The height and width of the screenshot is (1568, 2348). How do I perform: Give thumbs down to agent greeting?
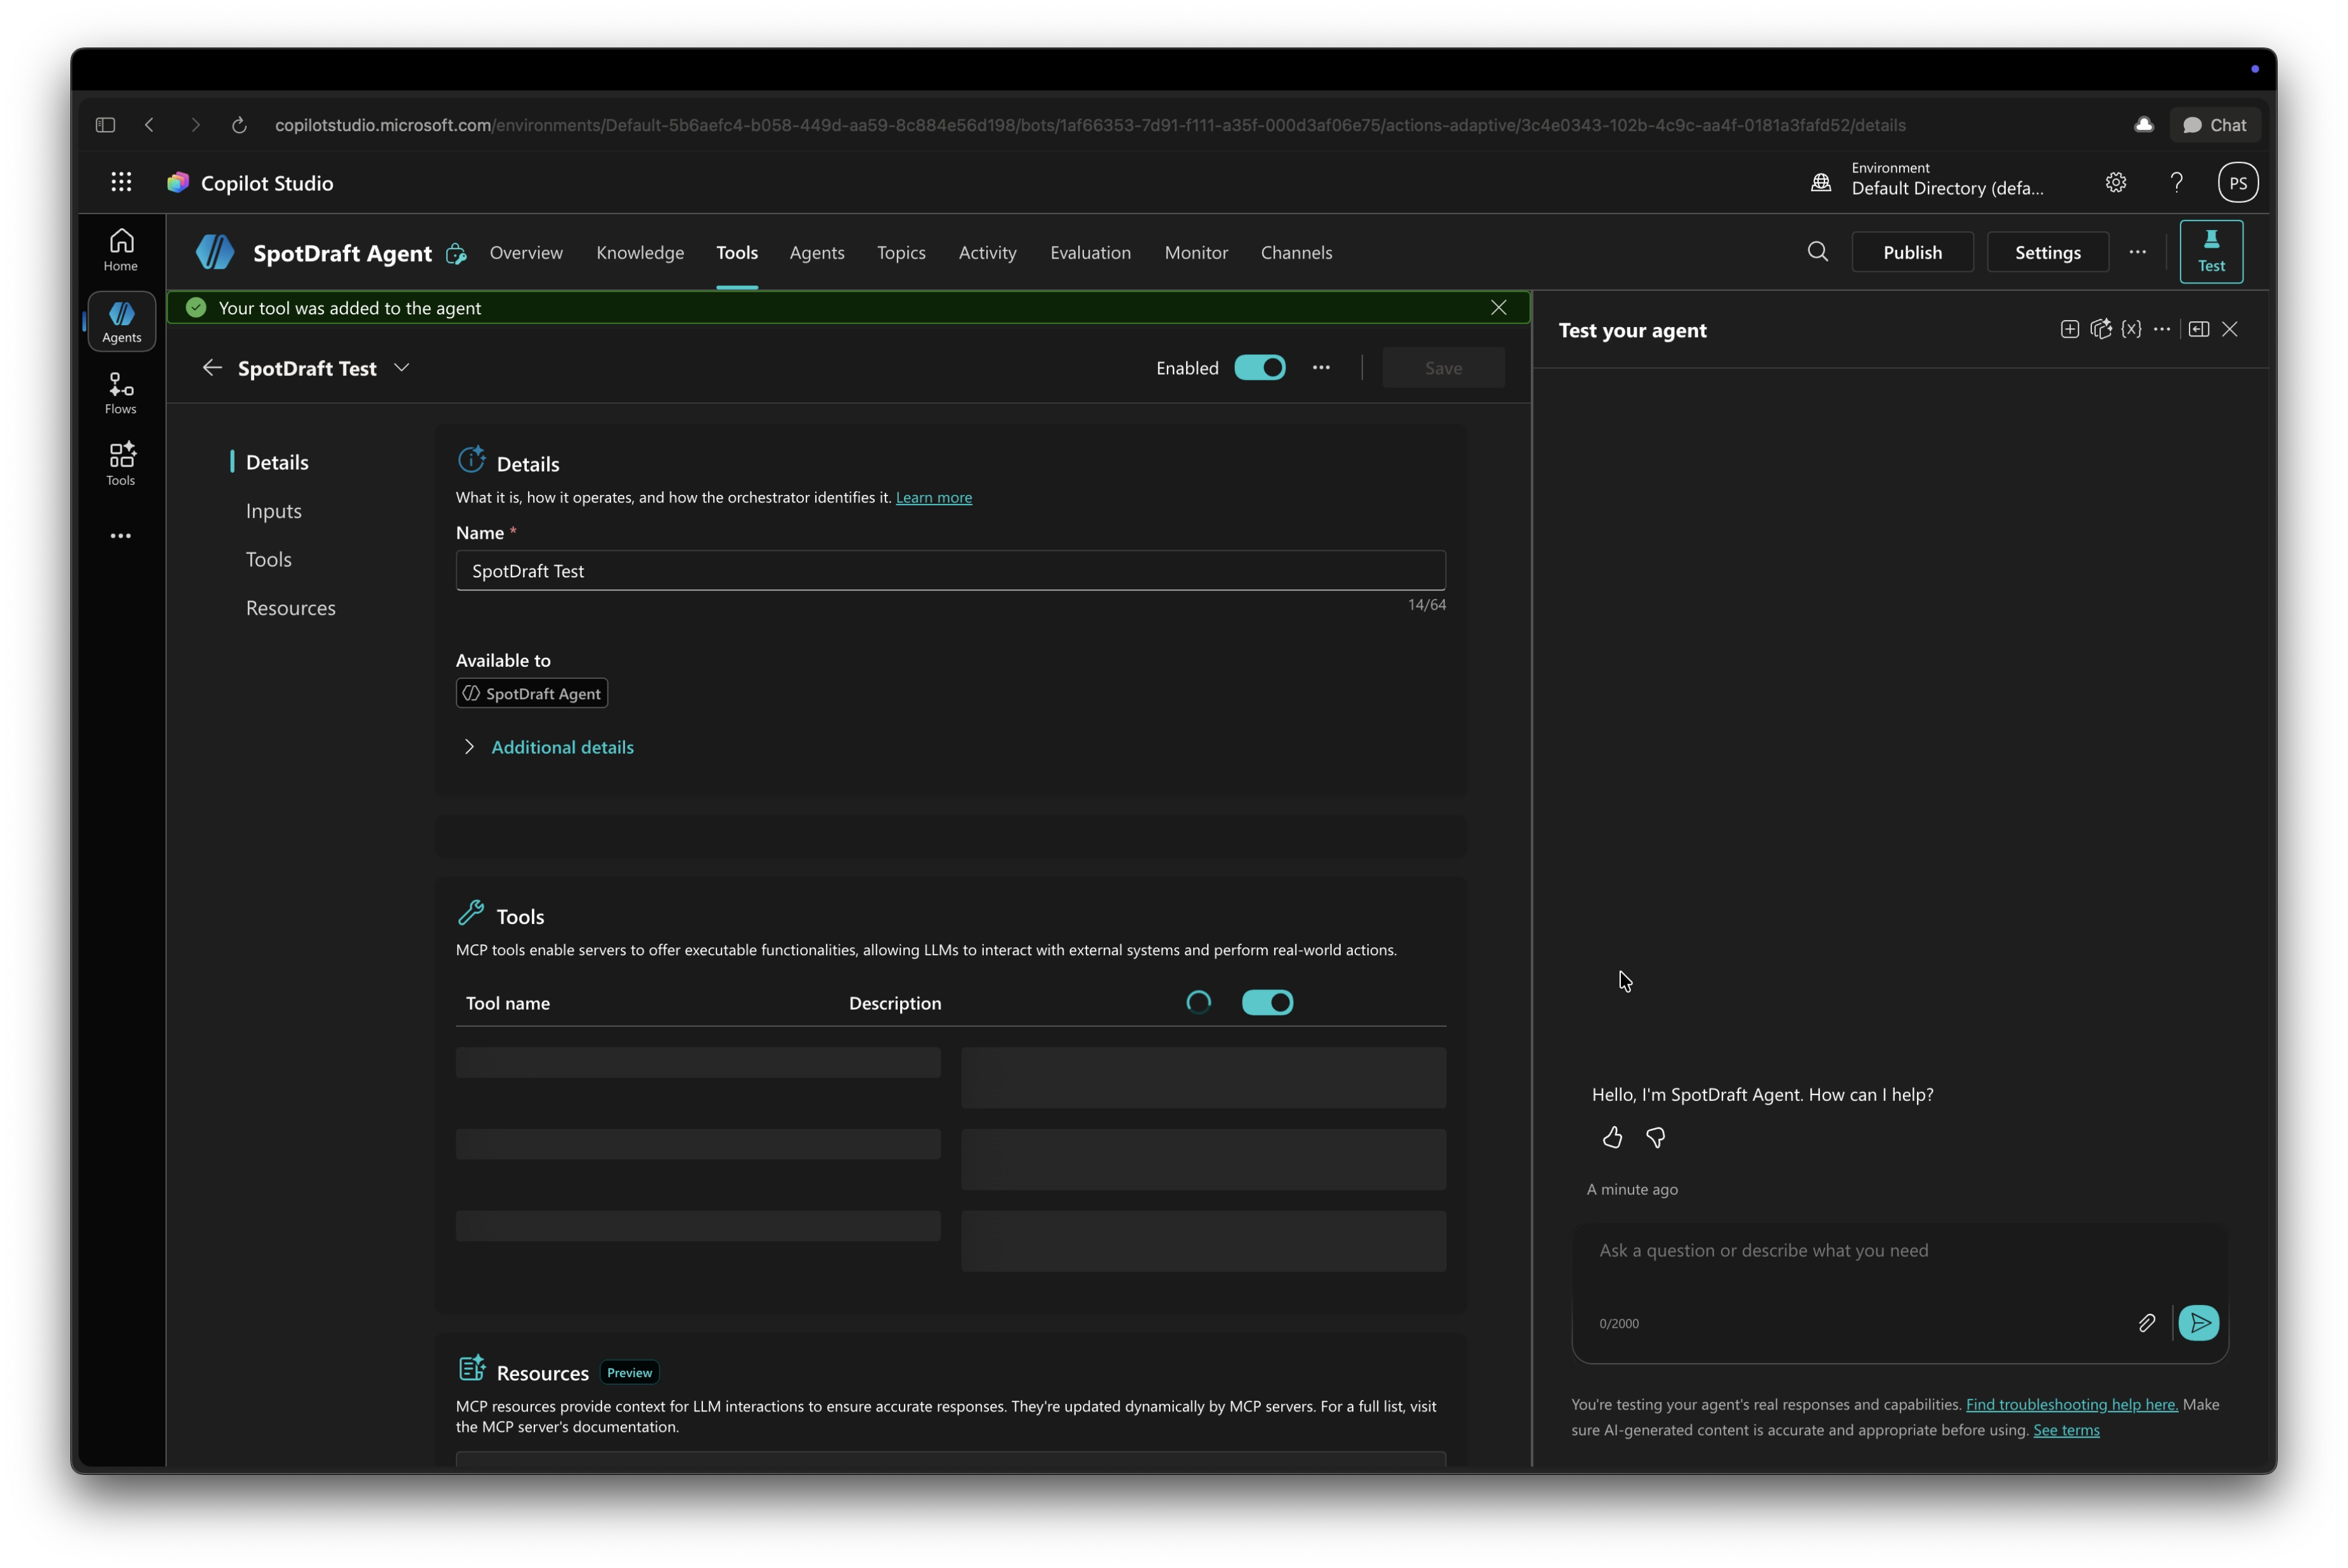(1655, 1137)
